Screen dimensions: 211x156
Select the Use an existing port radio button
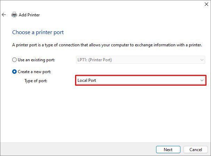(x=15, y=60)
